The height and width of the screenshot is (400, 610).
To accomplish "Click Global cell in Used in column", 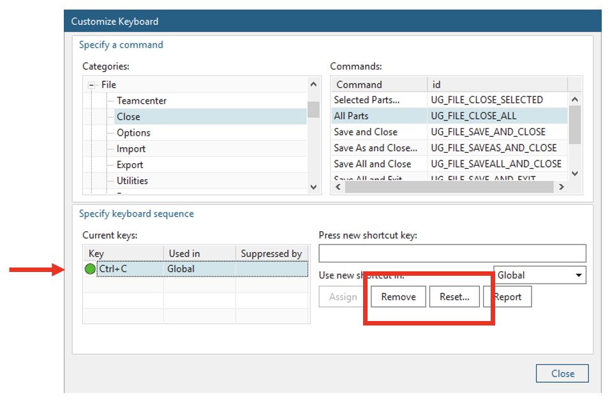I will pos(200,269).
